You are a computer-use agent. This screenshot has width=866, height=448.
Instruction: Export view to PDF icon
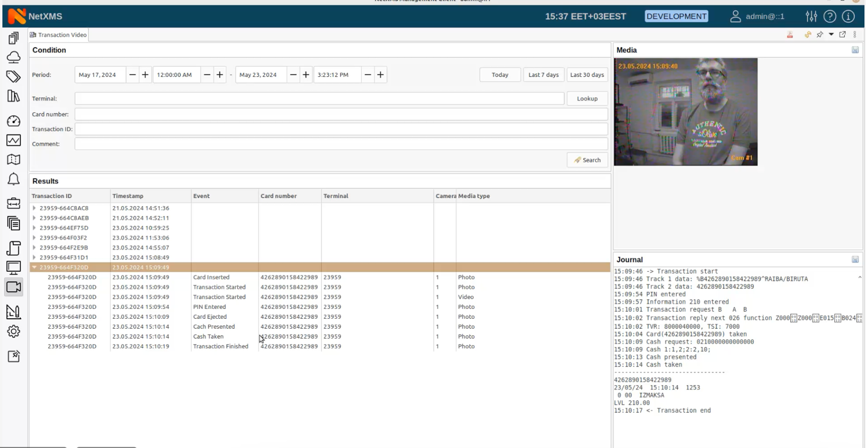(x=790, y=35)
